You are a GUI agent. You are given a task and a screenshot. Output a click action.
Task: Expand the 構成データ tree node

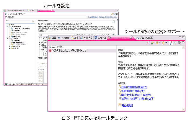[x=10, y=37]
